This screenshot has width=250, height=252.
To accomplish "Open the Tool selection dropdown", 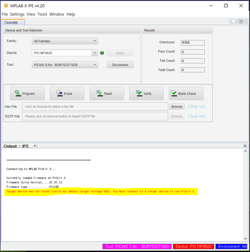I will tap(65, 65).
